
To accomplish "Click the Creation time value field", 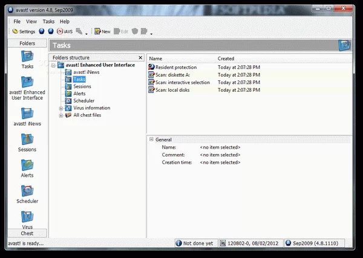I will coord(220,163).
